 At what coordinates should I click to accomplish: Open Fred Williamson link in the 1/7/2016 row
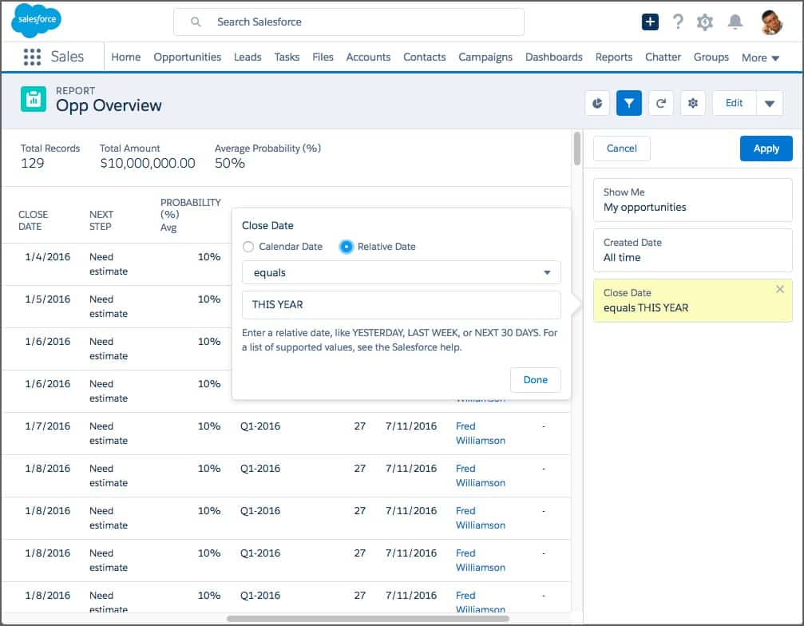tap(481, 434)
